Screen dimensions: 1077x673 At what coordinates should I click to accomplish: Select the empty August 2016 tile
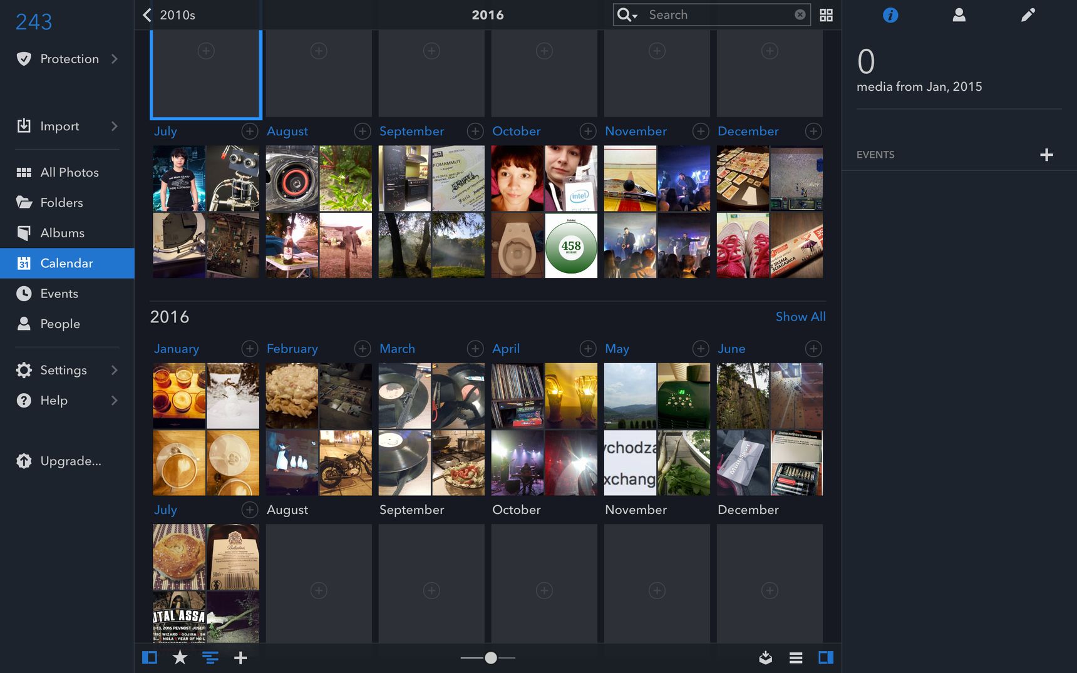[319, 583]
